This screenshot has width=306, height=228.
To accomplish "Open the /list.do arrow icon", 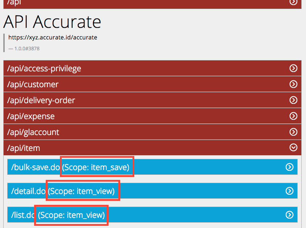I will pyautogui.click(x=289, y=215).
